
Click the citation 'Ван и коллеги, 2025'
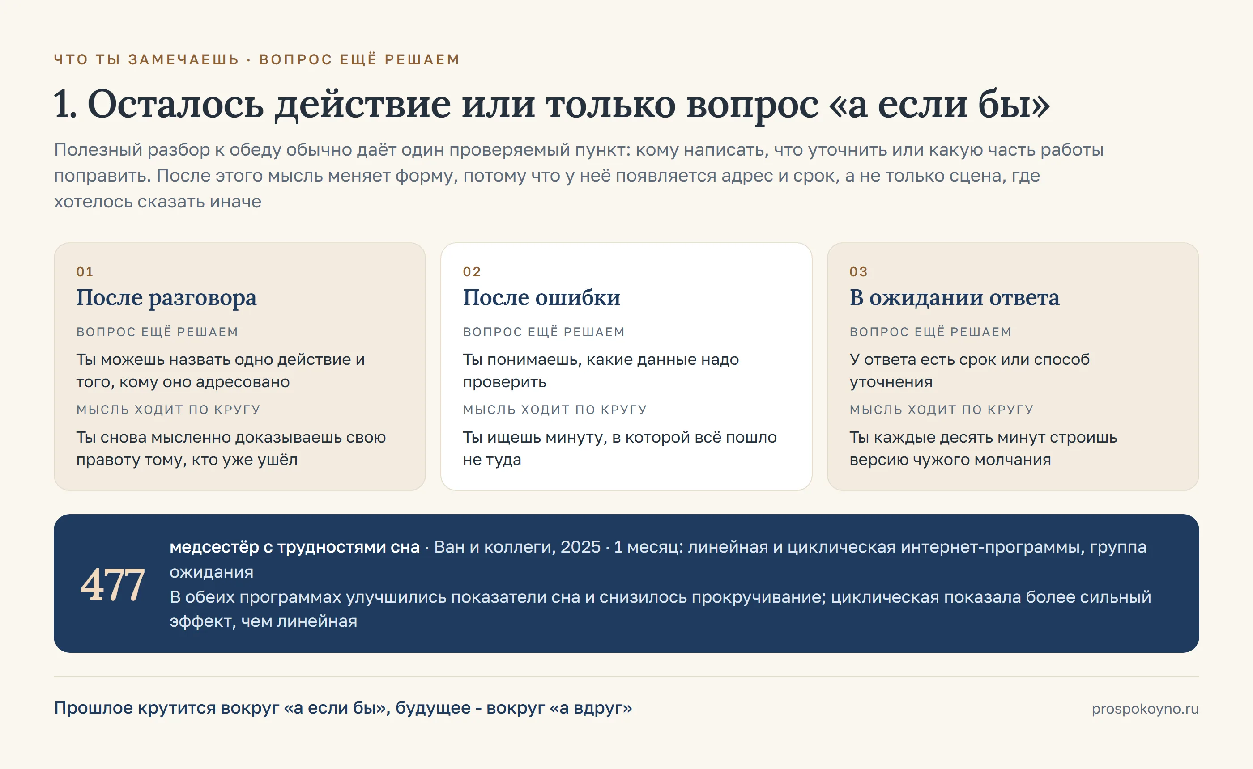click(517, 547)
